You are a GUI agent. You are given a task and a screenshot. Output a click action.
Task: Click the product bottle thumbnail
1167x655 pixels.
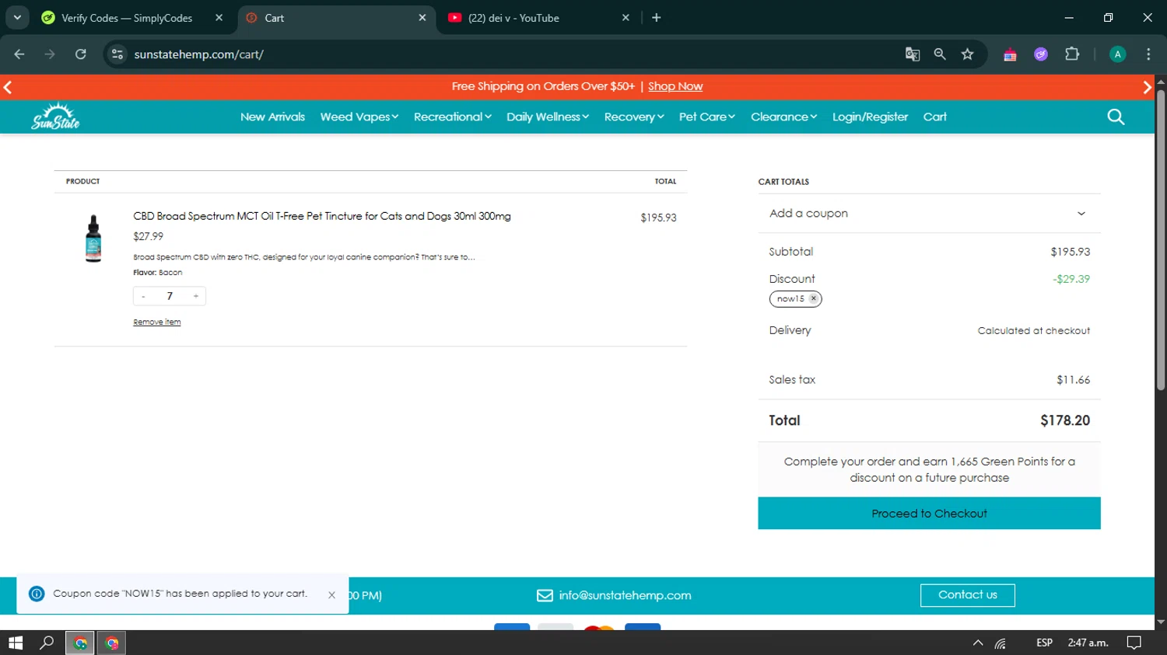tap(93, 239)
